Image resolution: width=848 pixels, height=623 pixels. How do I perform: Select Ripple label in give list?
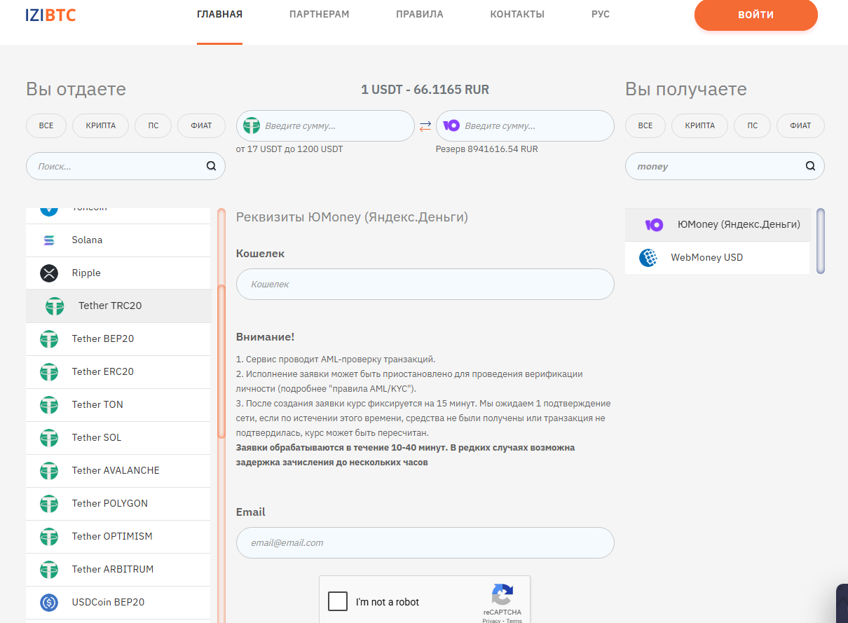pyautogui.click(x=86, y=273)
